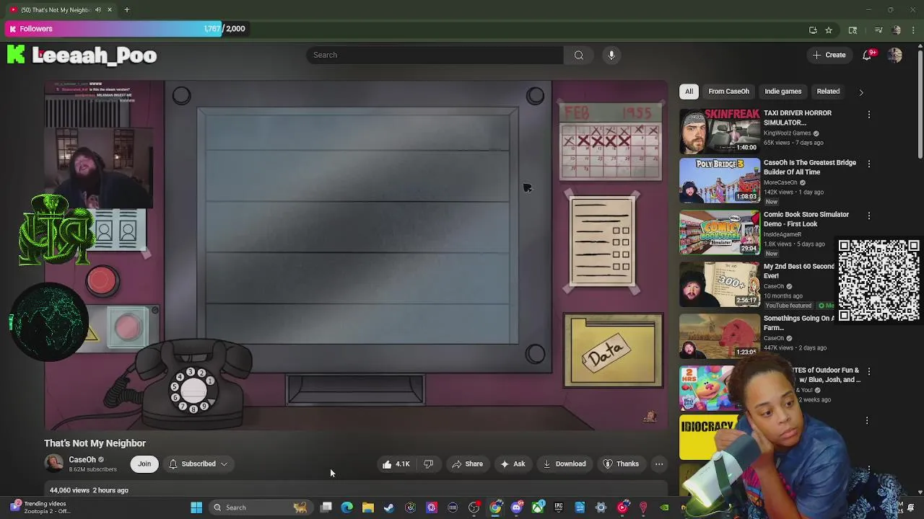
Task: Click the Ask button under the video
Action: 513,464
